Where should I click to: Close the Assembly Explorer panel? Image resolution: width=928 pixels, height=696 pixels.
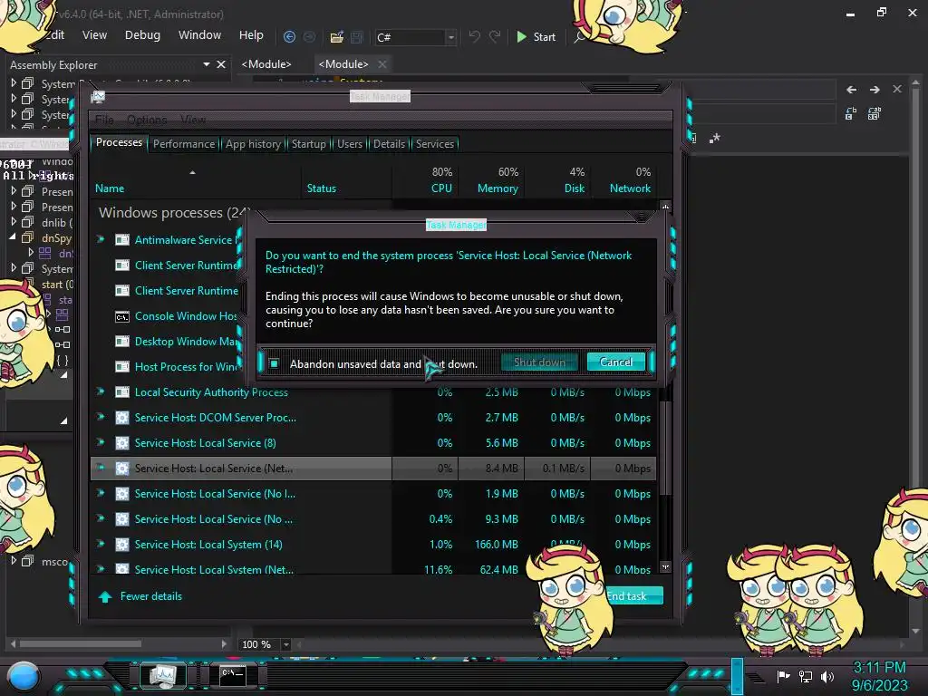click(x=221, y=64)
